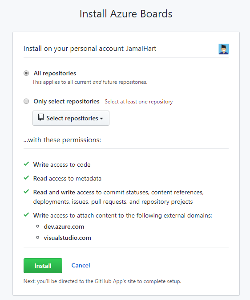The height and width of the screenshot is (300, 250).
Task: Click the bullet next to visualstudio.com
Action: point(38,238)
